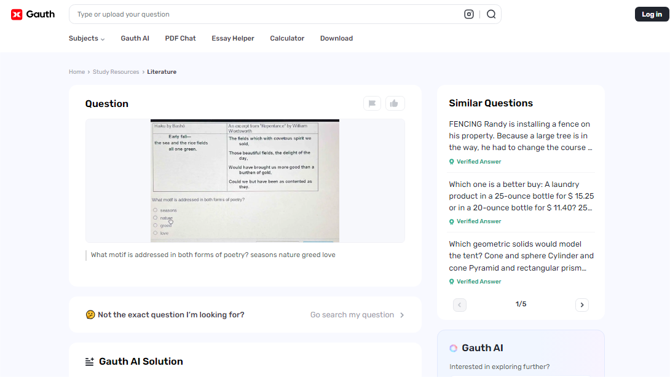Click the search magnifier icon
Screen dimensions: 670x377
(x=491, y=14)
